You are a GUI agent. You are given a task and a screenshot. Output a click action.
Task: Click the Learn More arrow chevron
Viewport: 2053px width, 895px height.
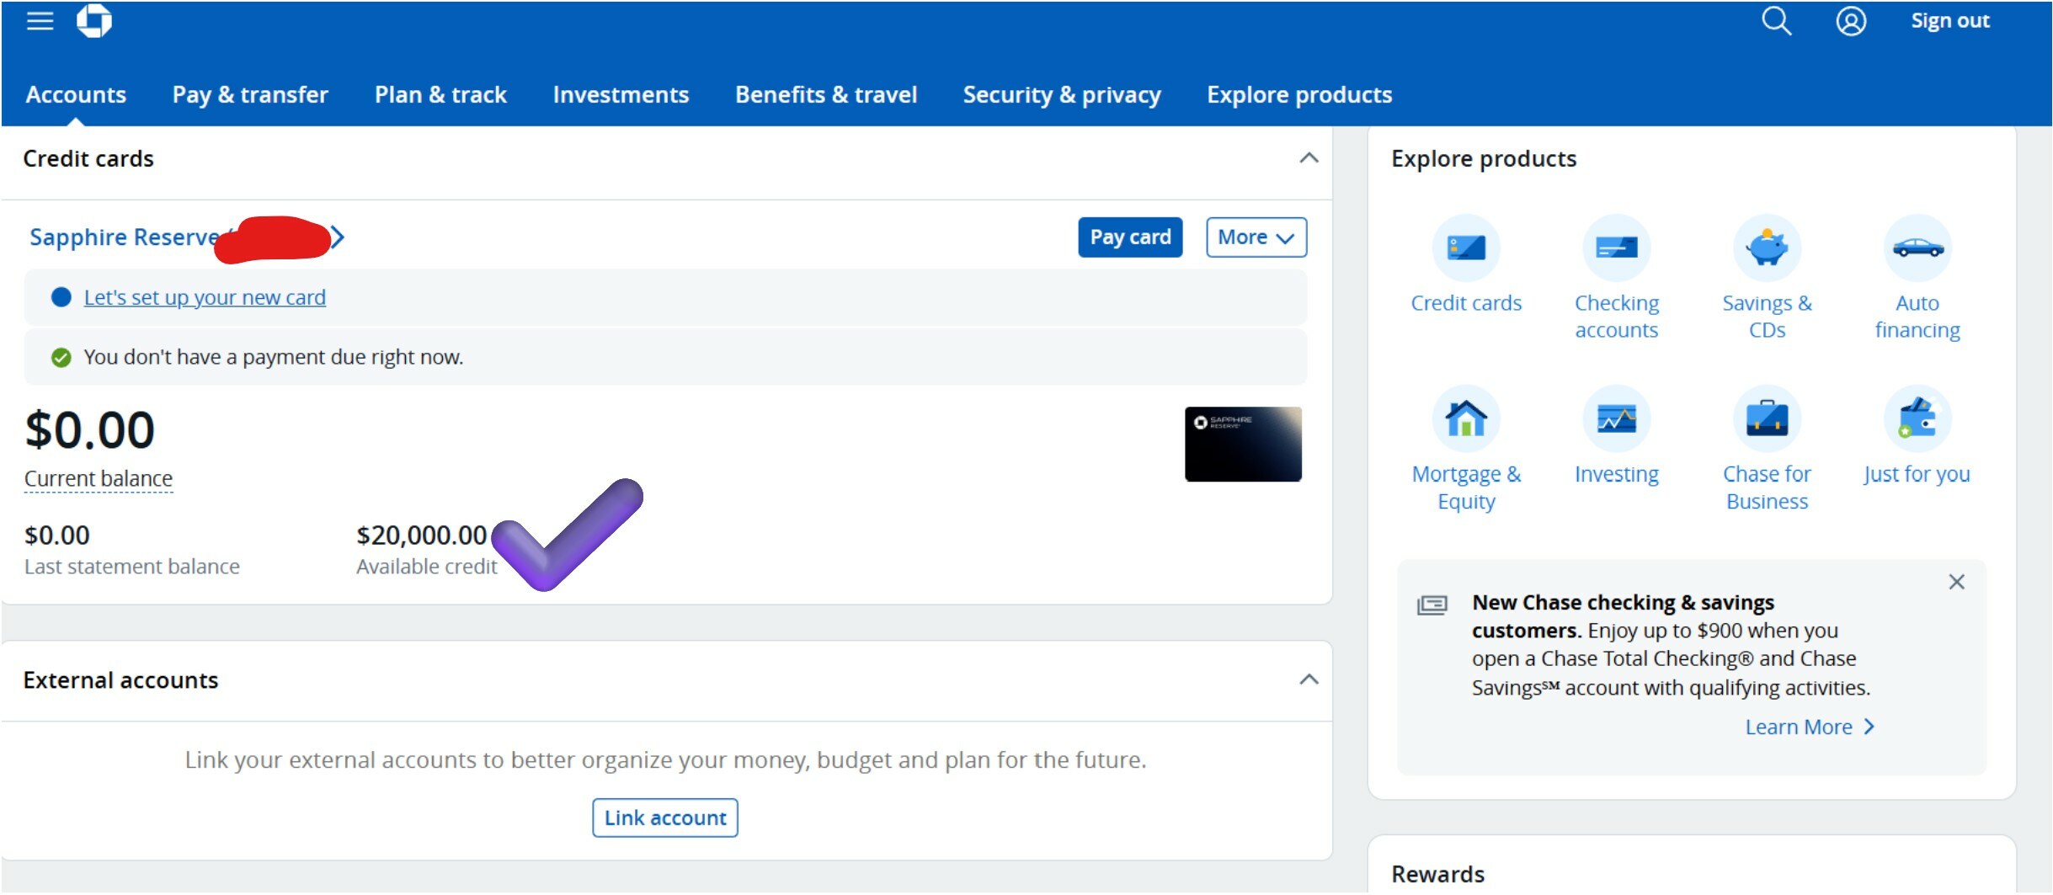click(1869, 727)
